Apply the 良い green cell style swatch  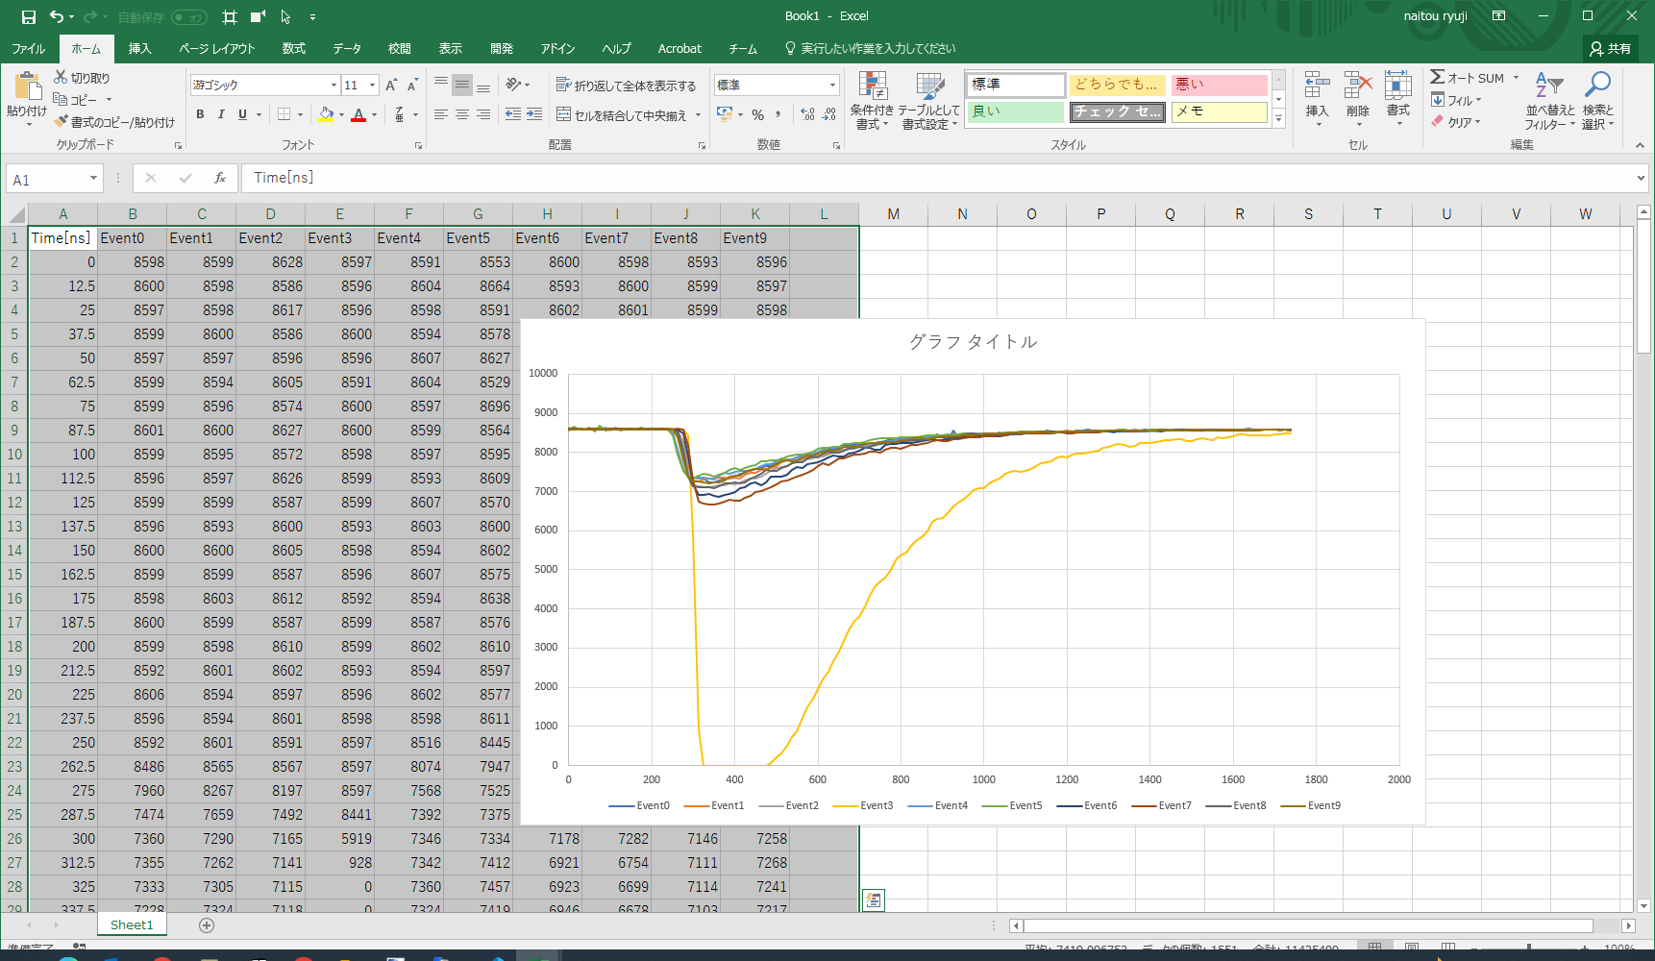pyautogui.click(x=1015, y=111)
